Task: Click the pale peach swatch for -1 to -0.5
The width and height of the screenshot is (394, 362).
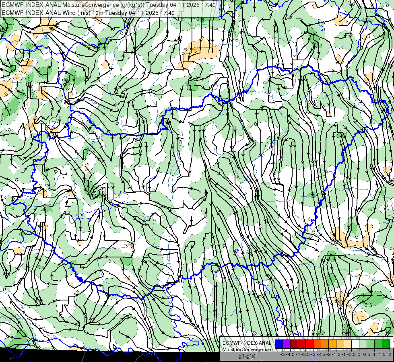Action: (348, 344)
